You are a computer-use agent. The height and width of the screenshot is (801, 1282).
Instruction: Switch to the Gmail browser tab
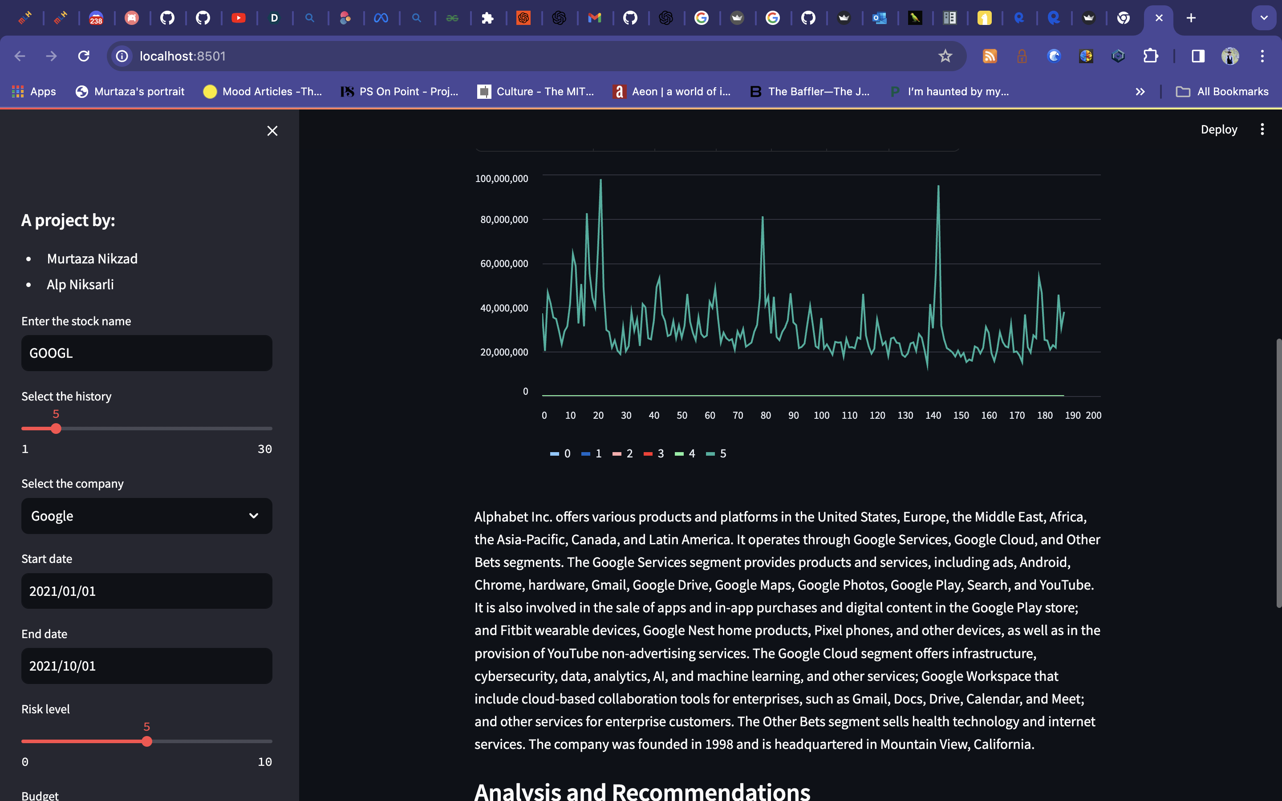pyautogui.click(x=594, y=18)
